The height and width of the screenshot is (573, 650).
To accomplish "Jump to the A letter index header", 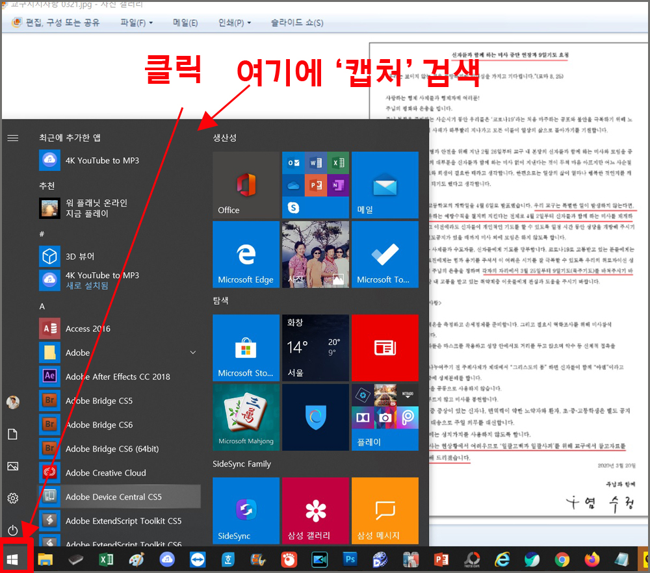I will pyautogui.click(x=42, y=307).
